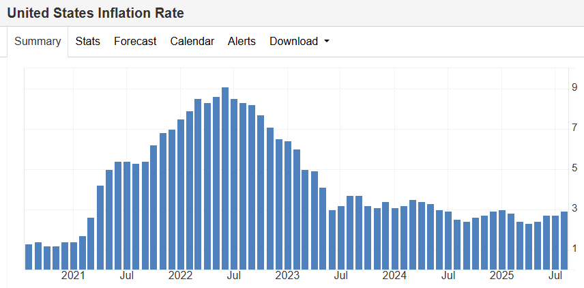This screenshot has height=288, width=584.
Task: Open the Forecast tab
Action: click(x=135, y=42)
